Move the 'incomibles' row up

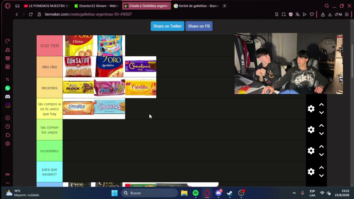pos(321,147)
